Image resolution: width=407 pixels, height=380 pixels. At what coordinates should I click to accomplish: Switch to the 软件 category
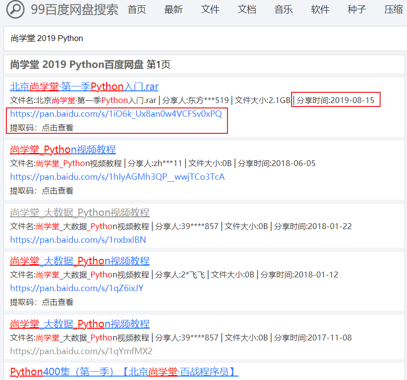[x=320, y=10]
